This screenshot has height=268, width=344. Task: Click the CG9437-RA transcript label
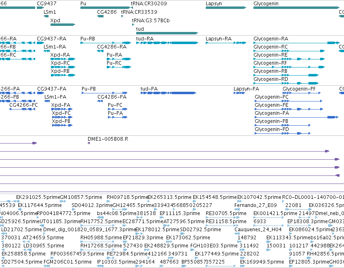point(52,39)
